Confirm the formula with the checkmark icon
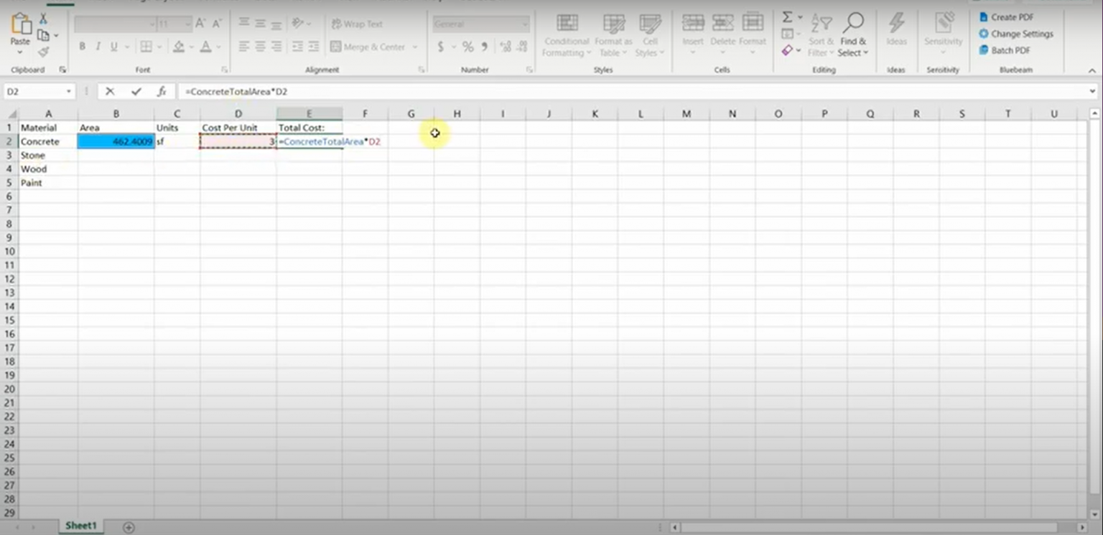Screen dimensions: 1103x535 tap(136, 91)
